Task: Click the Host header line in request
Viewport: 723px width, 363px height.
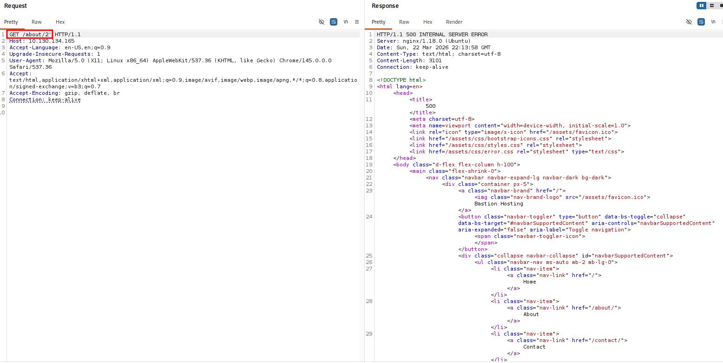Action: click(x=42, y=41)
